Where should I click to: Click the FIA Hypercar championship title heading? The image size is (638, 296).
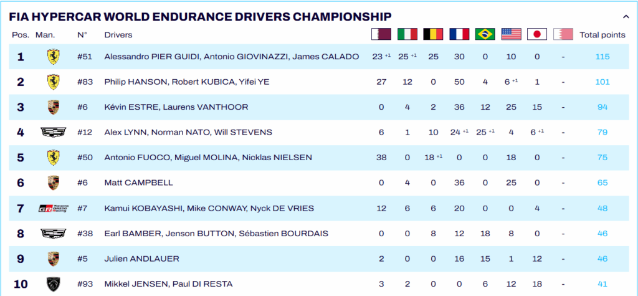[201, 16]
